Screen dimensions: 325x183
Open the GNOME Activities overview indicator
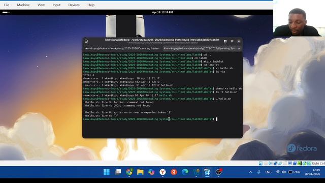(x=6, y=12)
